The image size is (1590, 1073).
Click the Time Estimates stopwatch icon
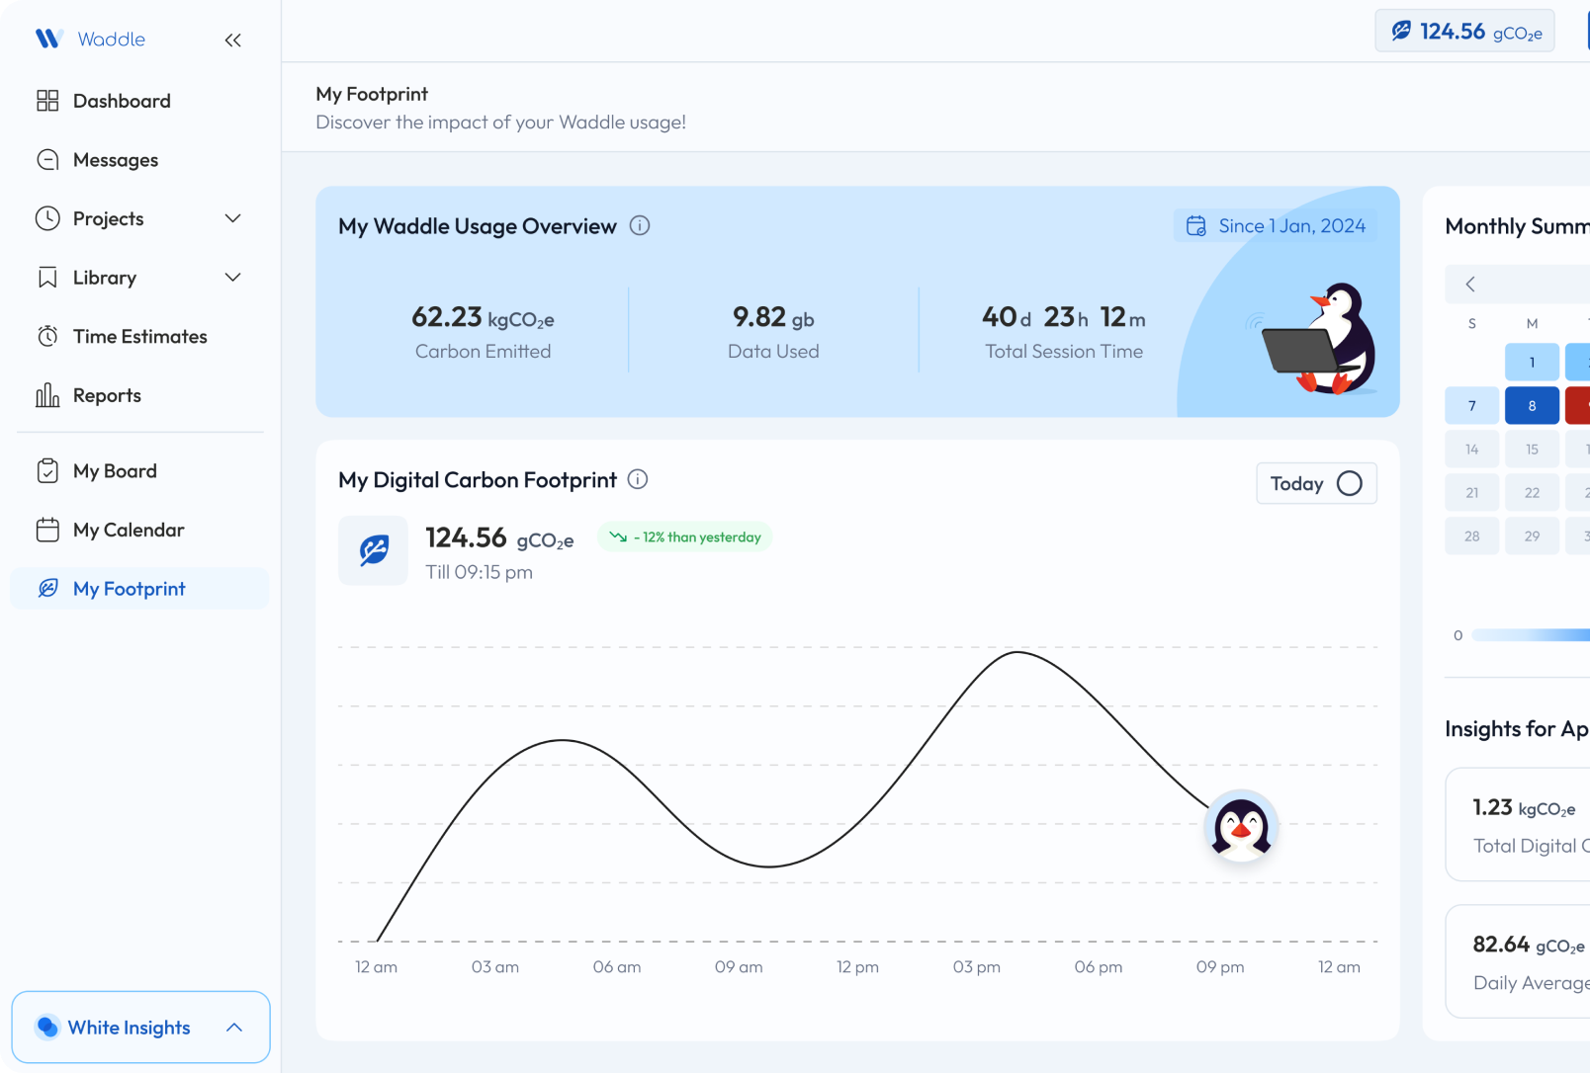click(47, 337)
